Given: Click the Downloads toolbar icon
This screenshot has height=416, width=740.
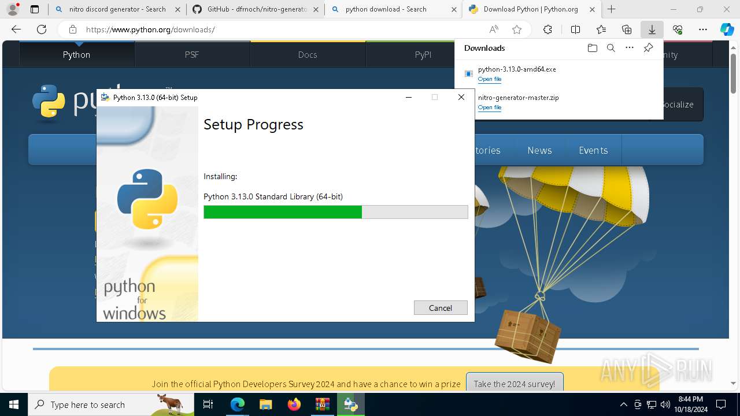Looking at the screenshot, I should [x=652, y=29].
